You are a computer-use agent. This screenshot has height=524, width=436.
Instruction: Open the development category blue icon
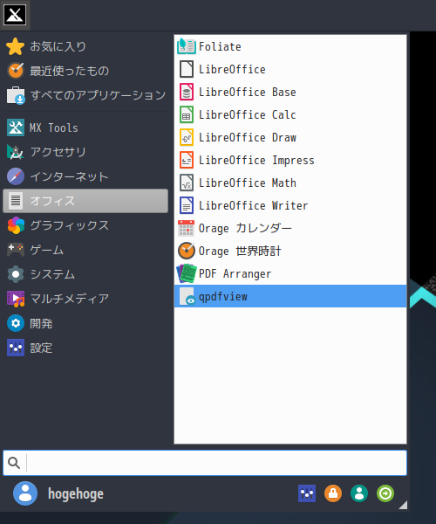click(x=16, y=323)
